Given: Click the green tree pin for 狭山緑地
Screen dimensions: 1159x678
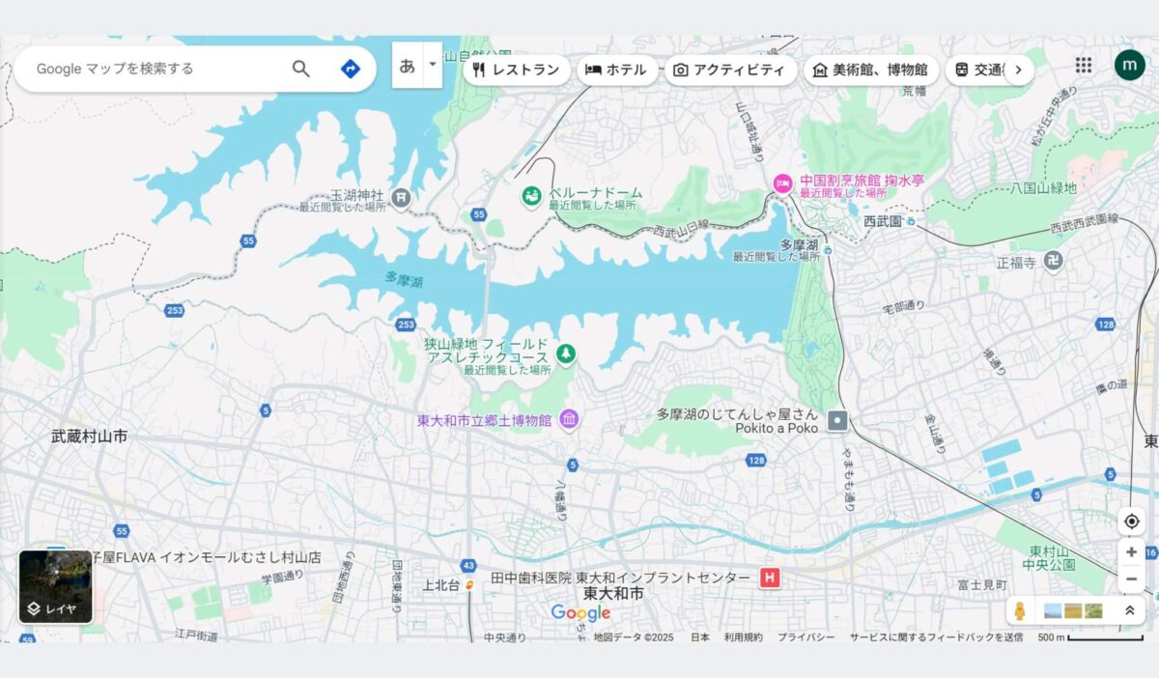Looking at the screenshot, I should click(x=566, y=354).
